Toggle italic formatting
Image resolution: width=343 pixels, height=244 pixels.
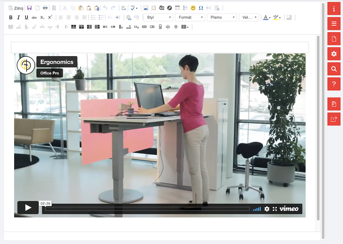tap(19, 18)
